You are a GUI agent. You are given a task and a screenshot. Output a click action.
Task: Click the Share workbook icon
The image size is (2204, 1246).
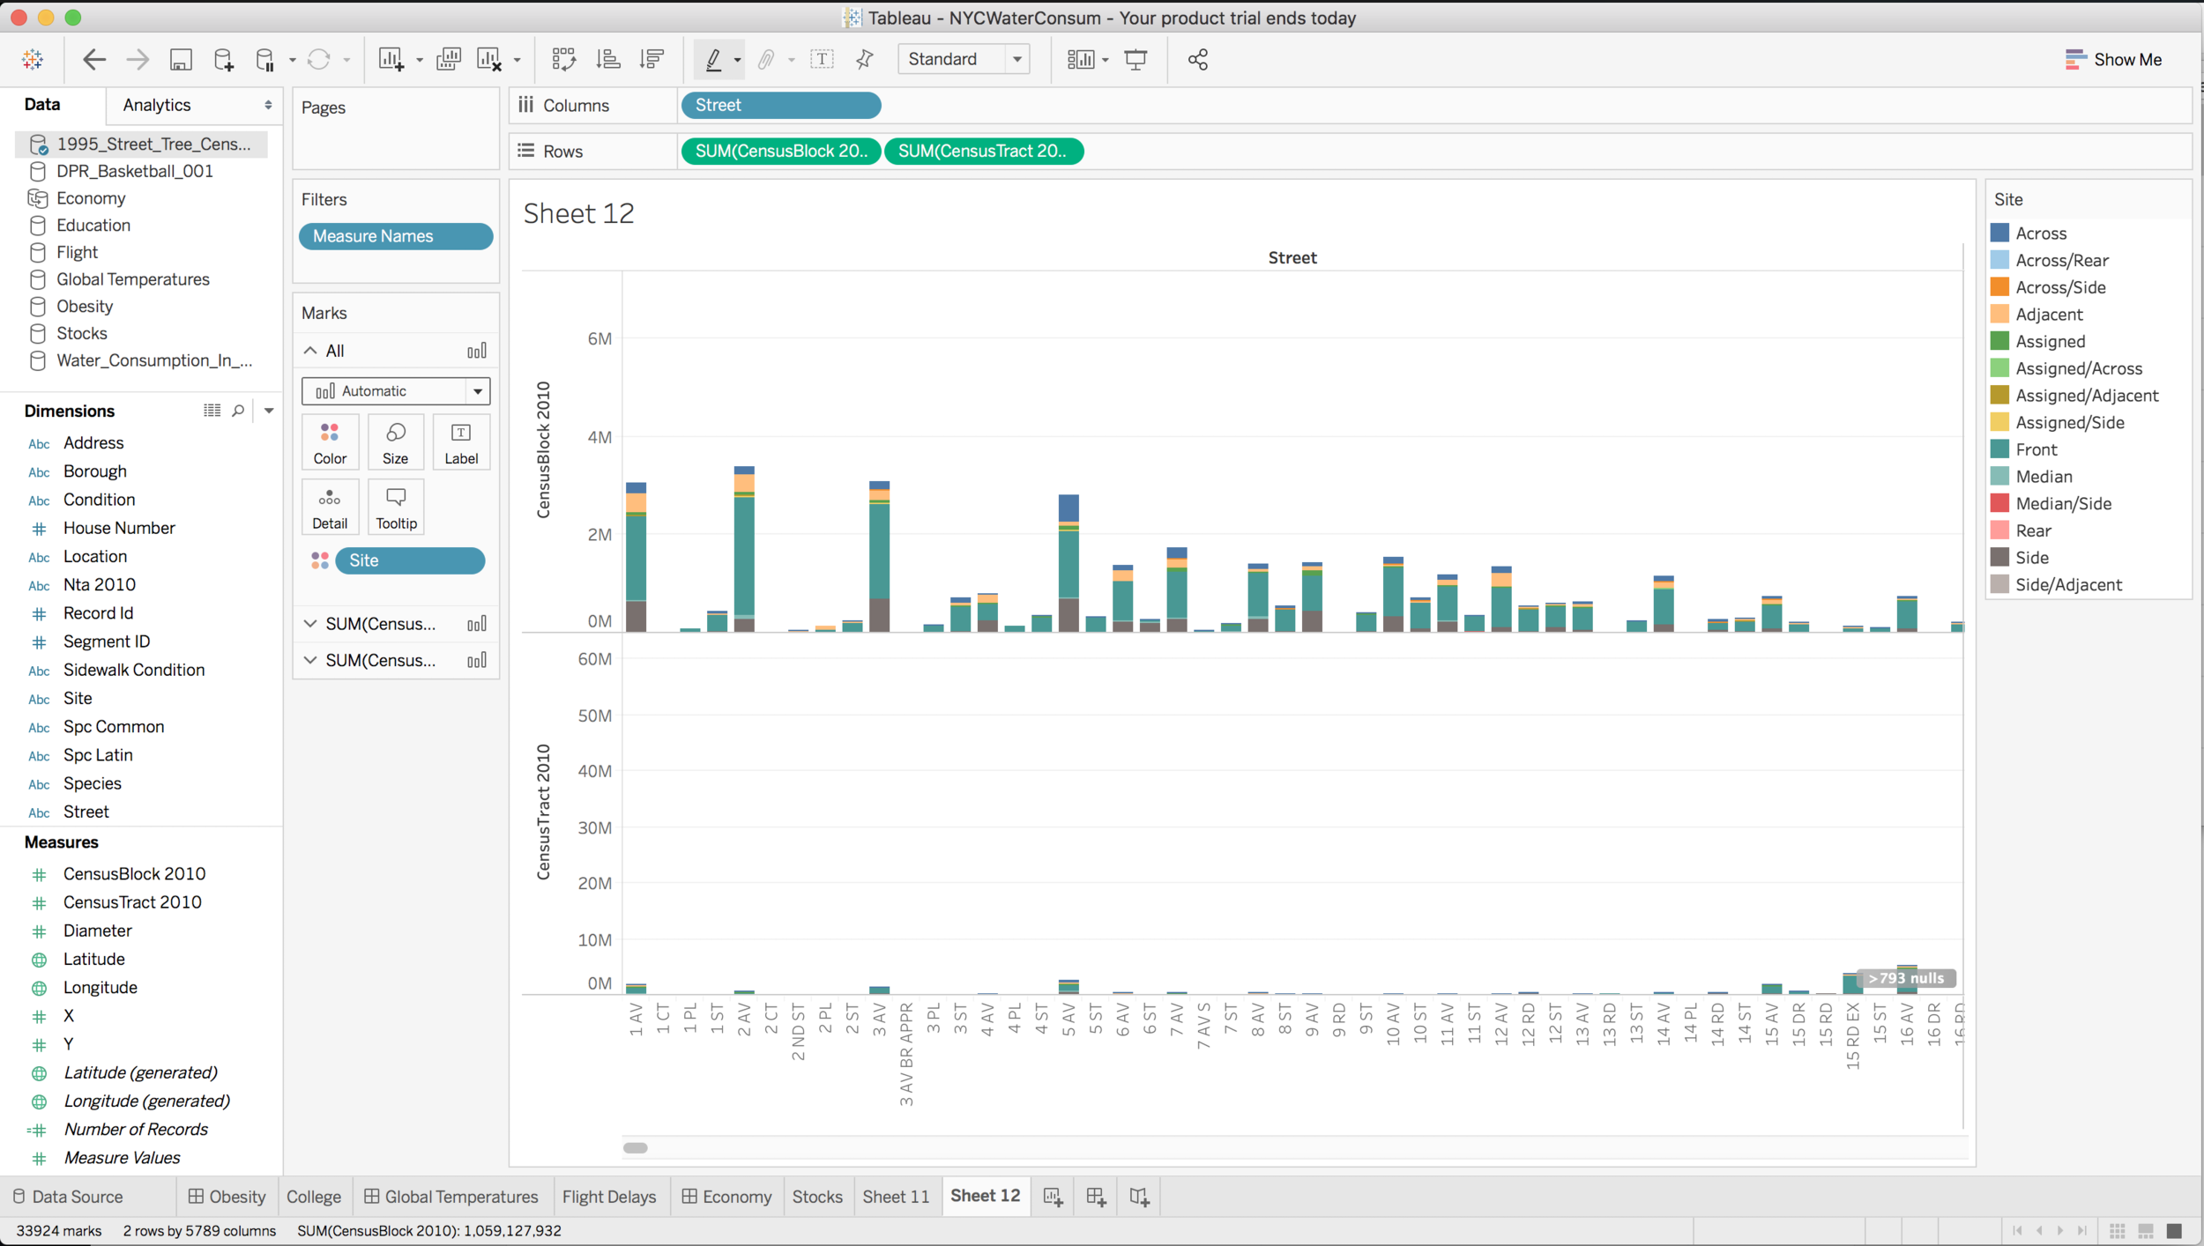pos(1197,59)
